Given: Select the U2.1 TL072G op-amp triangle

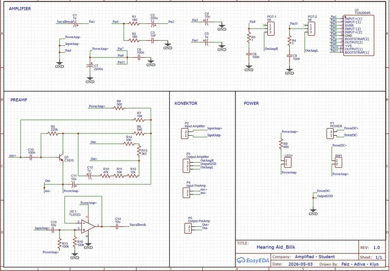Looking at the screenshot, I should 88,227.
